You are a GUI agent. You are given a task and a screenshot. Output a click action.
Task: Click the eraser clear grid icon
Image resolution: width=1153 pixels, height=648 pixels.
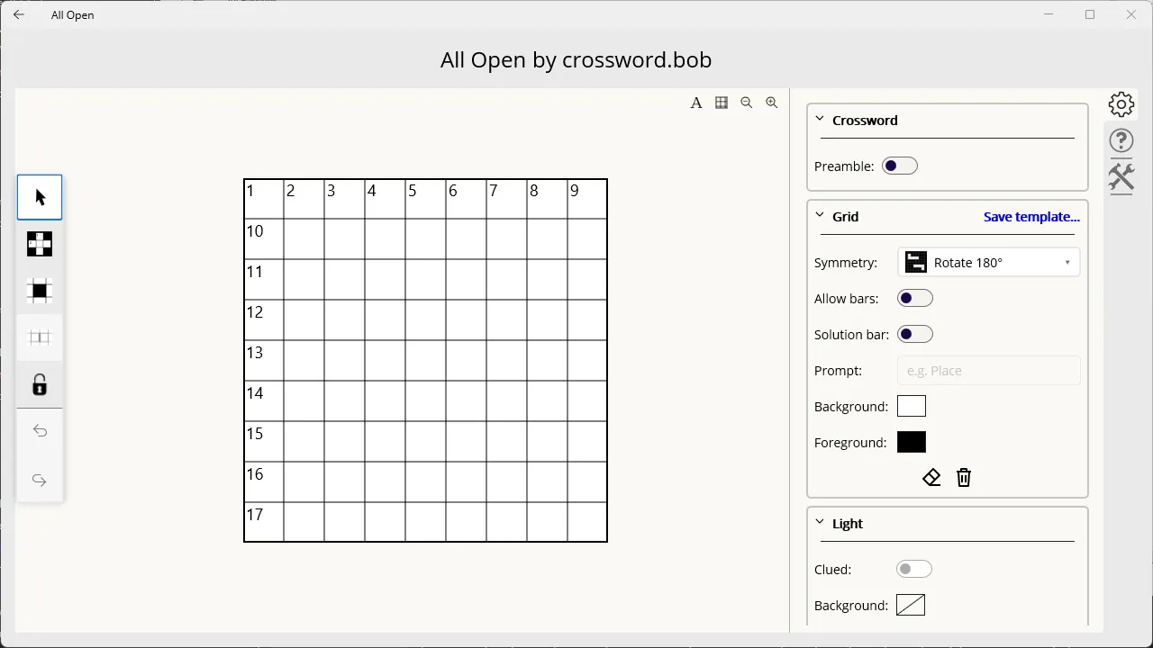click(x=931, y=478)
